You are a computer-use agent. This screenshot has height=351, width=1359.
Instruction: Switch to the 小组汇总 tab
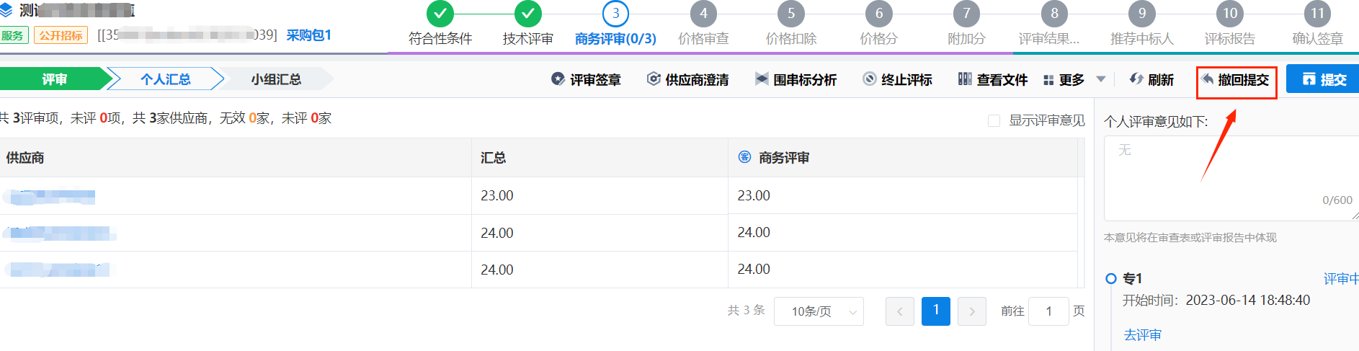(276, 79)
